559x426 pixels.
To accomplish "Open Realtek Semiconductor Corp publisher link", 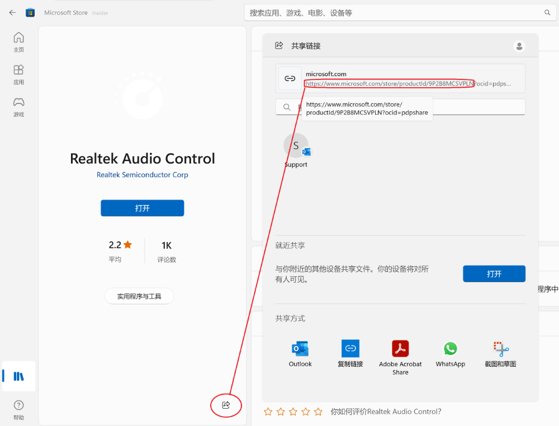I will pyautogui.click(x=142, y=175).
